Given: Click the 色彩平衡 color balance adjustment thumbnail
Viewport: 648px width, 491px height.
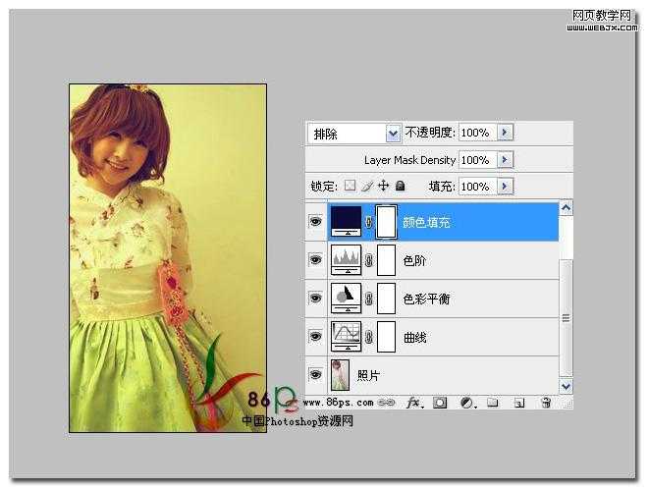Looking at the screenshot, I should pyautogui.click(x=346, y=298).
